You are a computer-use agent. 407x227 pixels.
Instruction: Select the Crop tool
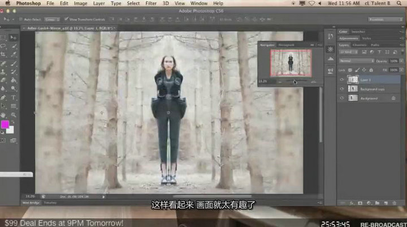point(4,54)
